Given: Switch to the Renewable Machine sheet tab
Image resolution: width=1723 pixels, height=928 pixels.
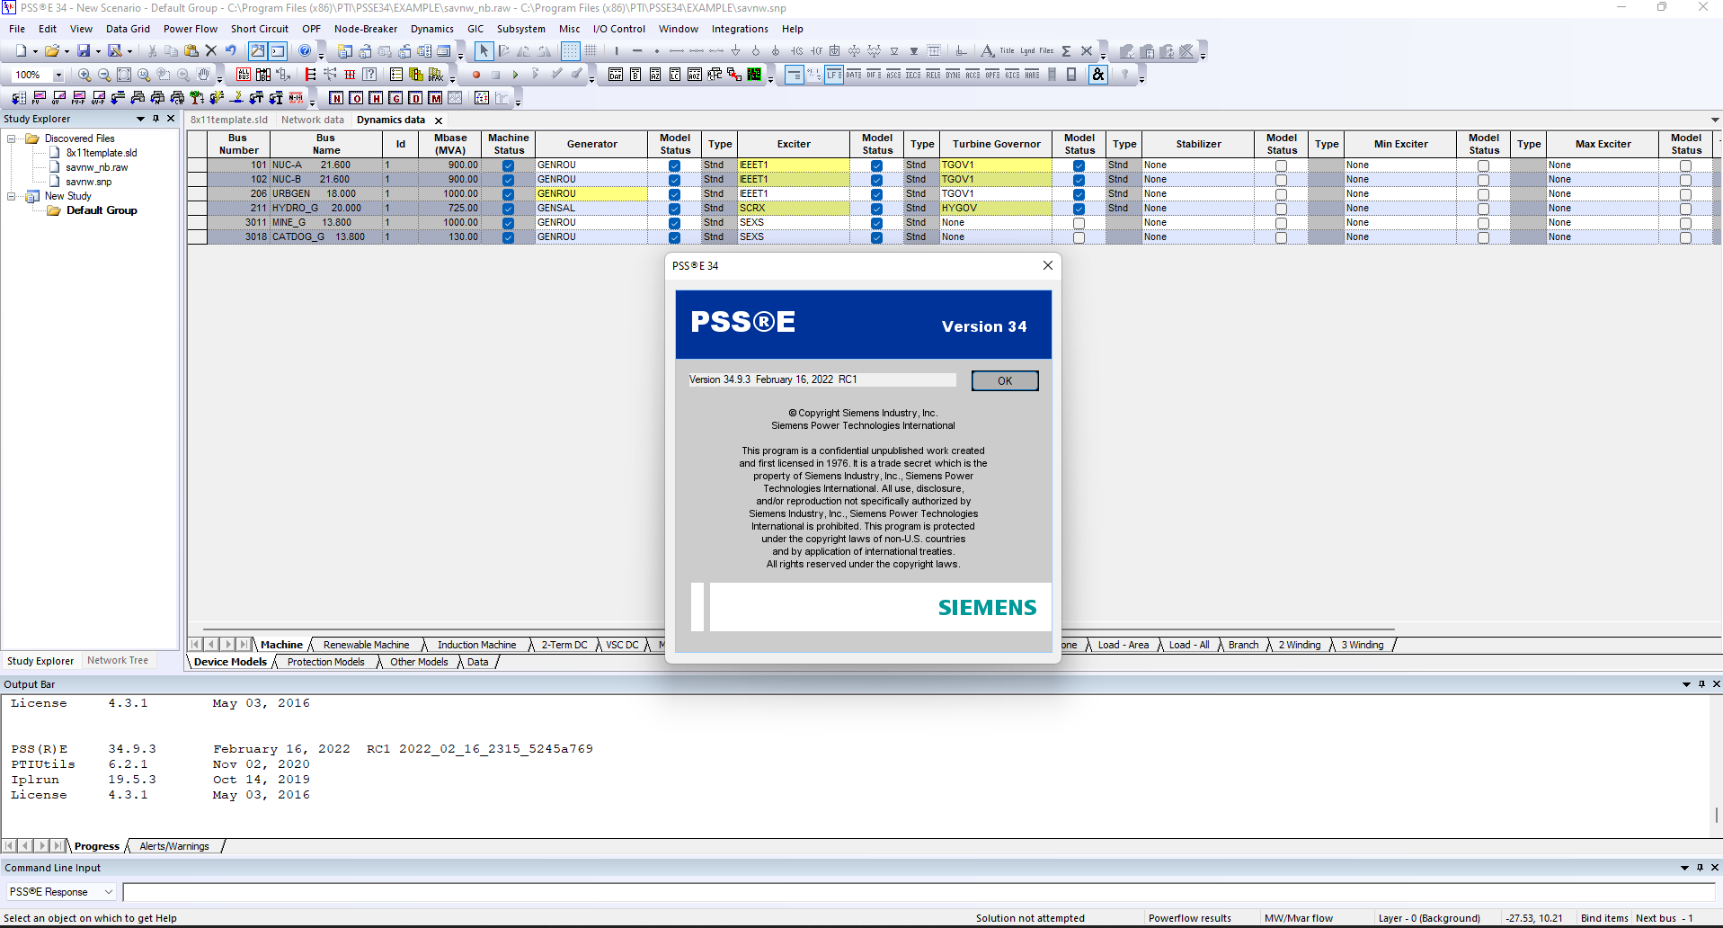Looking at the screenshot, I should tap(366, 645).
